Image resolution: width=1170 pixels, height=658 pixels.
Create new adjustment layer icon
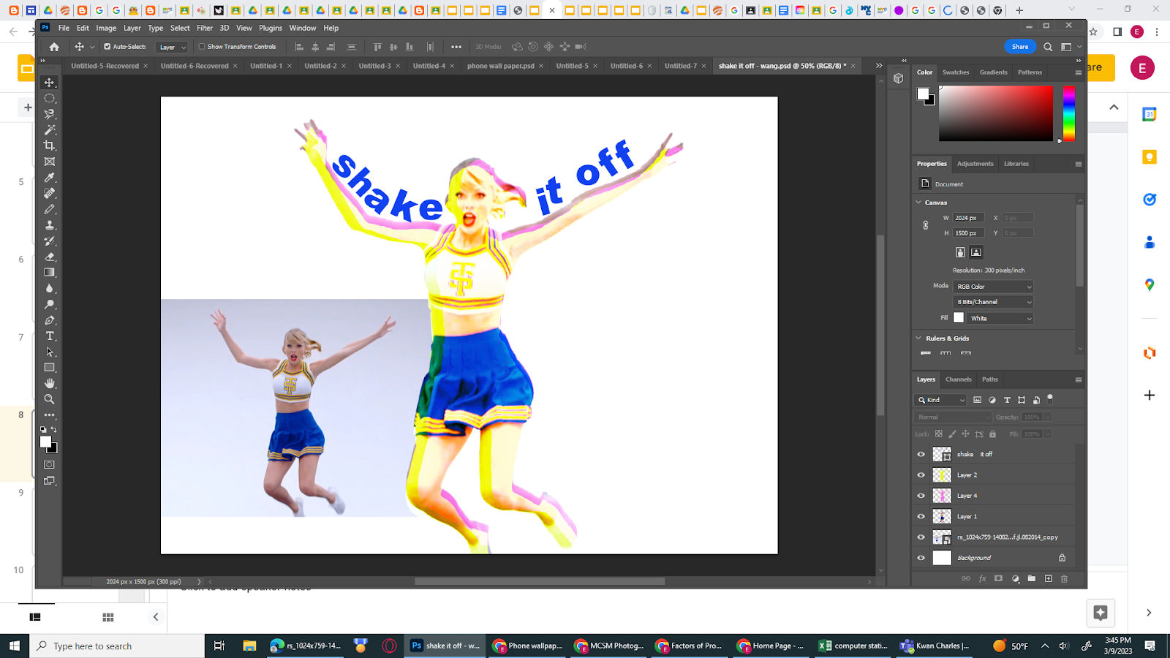click(x=1015, y=578)
